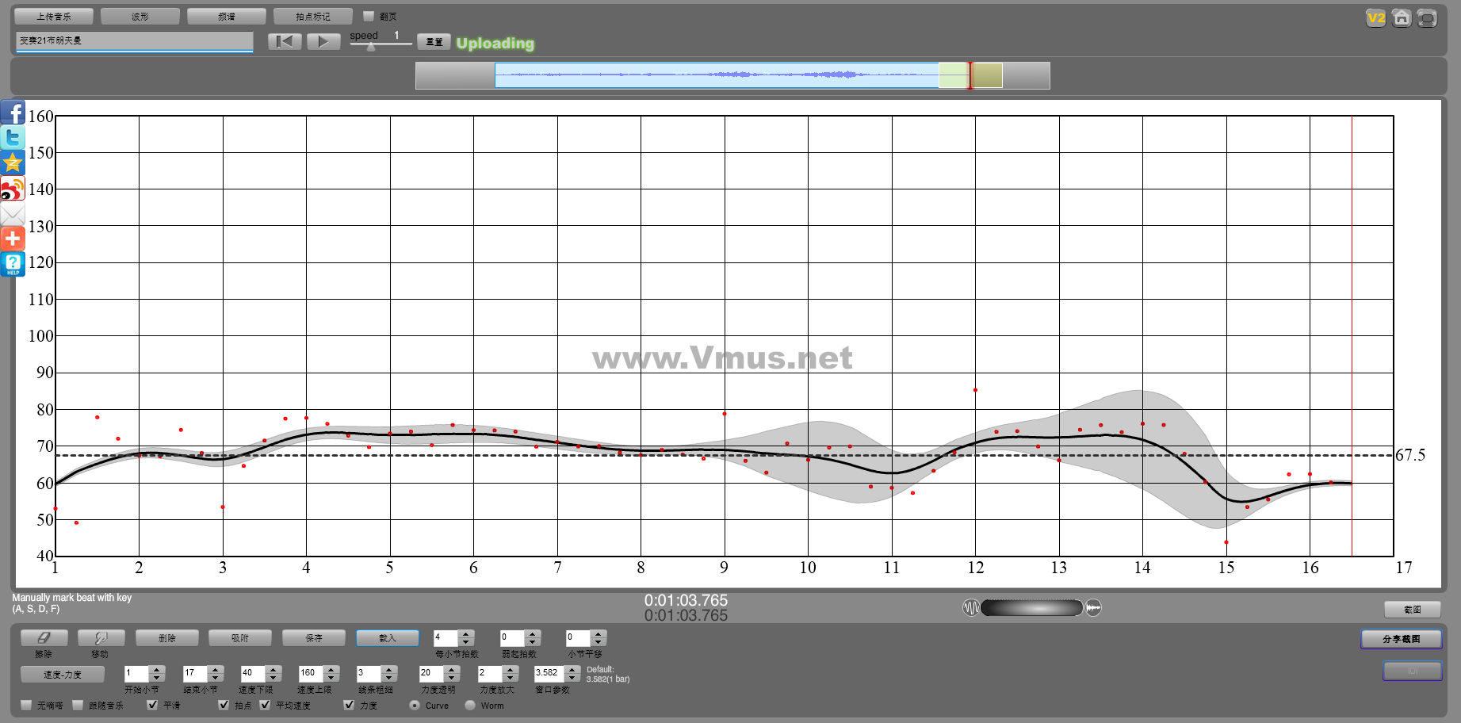This screenshot has width=1461, height=723.
Task: Toggle fullscreen with the top-right icon
Action: pos(1427,17)
